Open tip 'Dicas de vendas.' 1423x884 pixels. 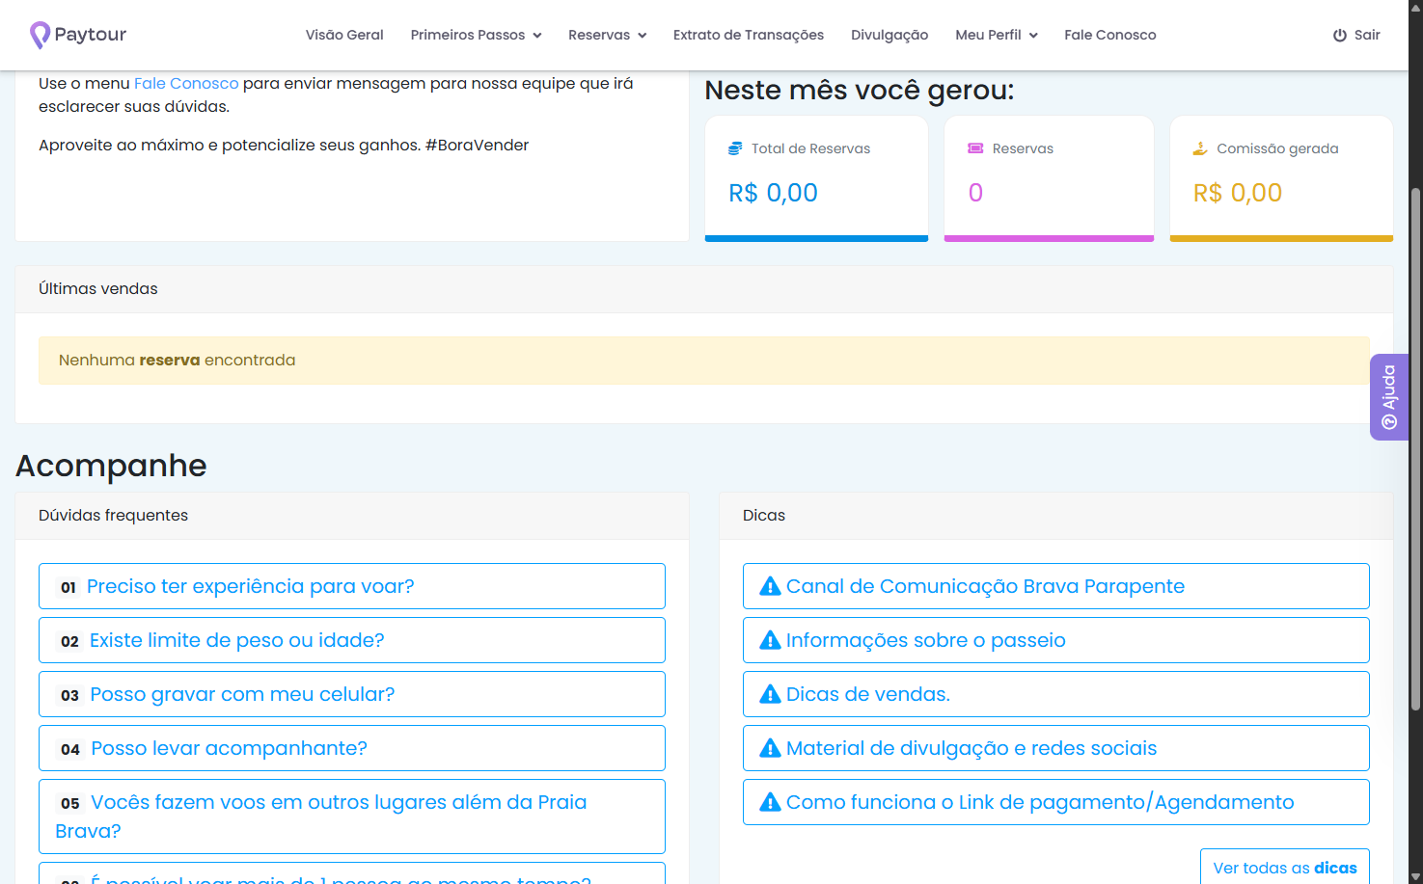[x=1056, y=694]
